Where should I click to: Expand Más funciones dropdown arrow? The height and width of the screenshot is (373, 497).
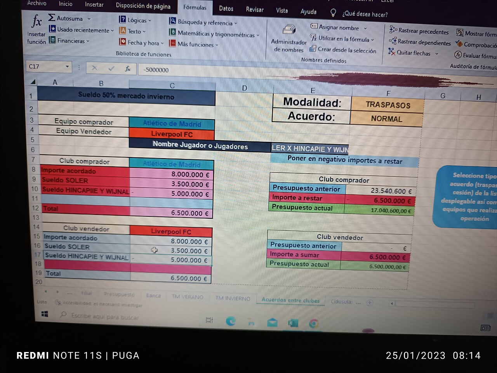click(x=217, y=45)
